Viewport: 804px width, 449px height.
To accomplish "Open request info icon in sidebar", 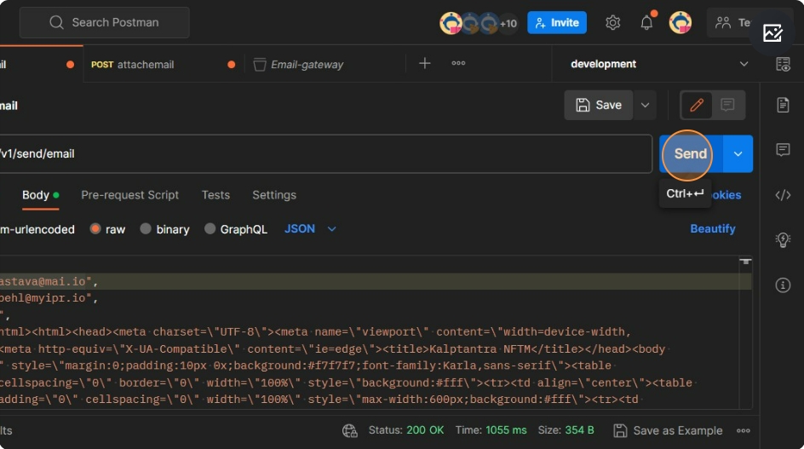I will 783,285.
